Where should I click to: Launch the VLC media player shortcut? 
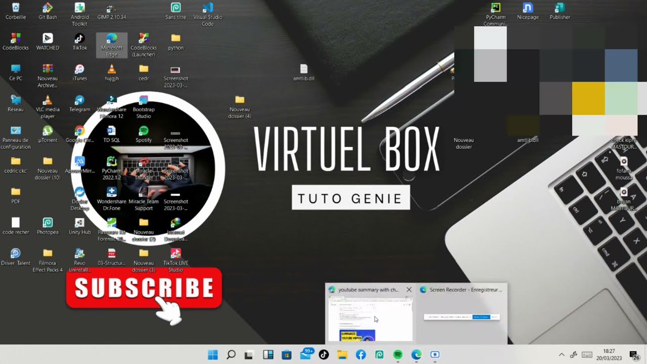pos(48,107)
